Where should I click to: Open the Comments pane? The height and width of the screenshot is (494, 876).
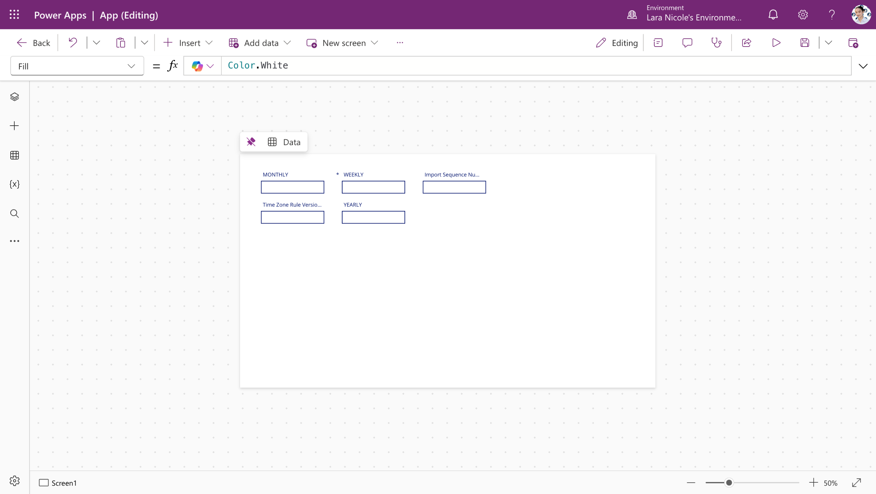point(687,43)
